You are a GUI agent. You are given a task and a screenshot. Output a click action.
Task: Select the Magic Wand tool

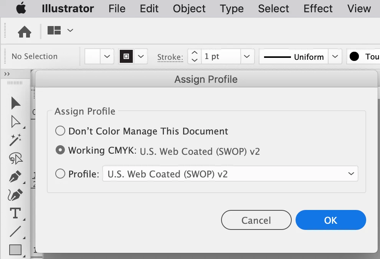coord(15,140)
